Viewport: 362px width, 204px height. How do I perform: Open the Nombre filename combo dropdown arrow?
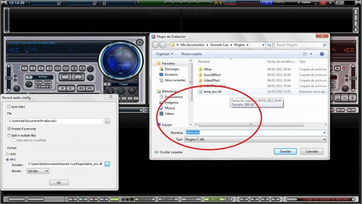coord(324,133)
